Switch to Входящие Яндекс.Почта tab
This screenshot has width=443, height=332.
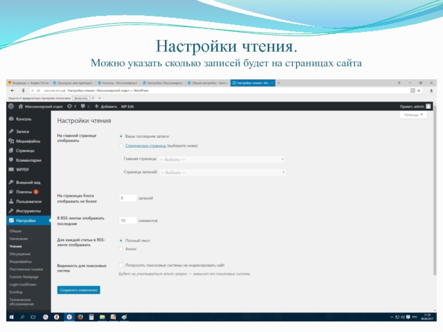click(x=29, y=82)
